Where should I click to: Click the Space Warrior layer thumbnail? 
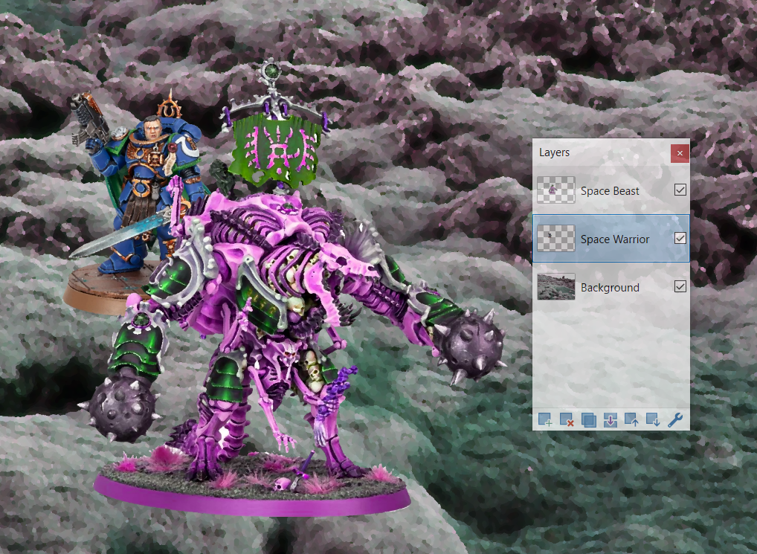tap(556, 239)
